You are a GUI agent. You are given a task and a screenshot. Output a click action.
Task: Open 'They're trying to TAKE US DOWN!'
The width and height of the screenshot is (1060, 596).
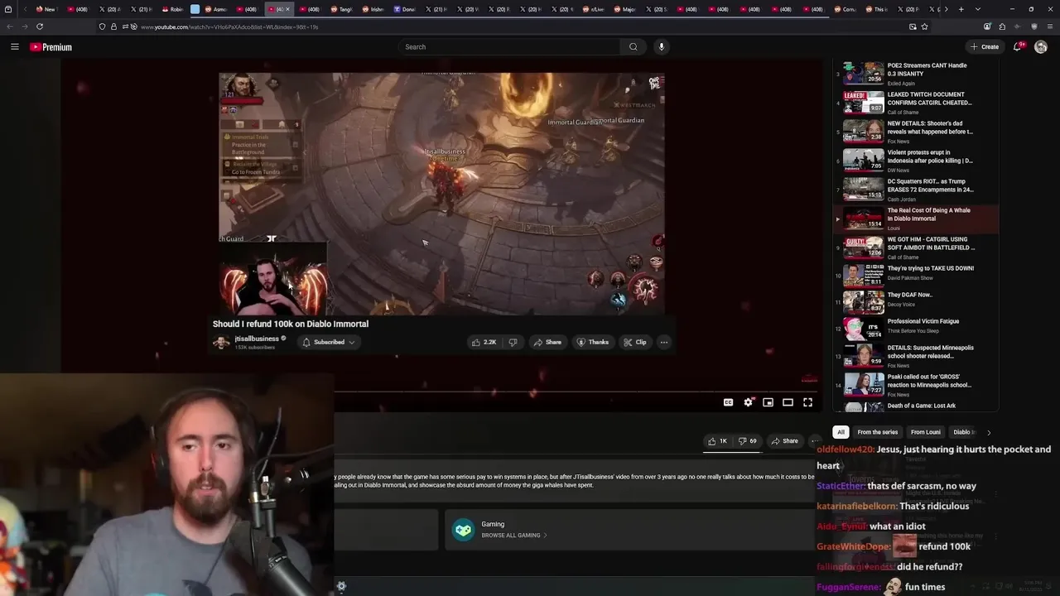(930, 268)
